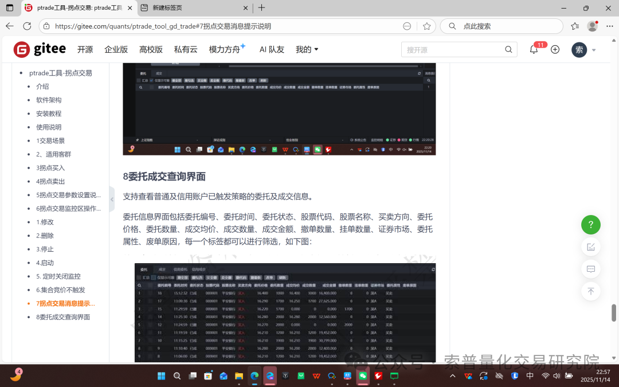Open notifications via the bell icon
The width and height of the screenshot is (619, 387).
[x=532, y=49]
